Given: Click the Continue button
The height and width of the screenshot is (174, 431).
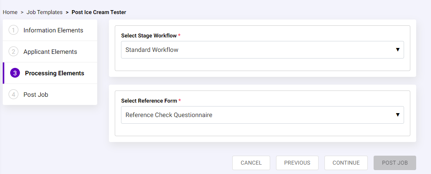Looking at the screenshot, I should click(346, 163).
